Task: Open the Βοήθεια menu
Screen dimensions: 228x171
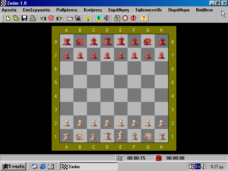Action: 204,10
